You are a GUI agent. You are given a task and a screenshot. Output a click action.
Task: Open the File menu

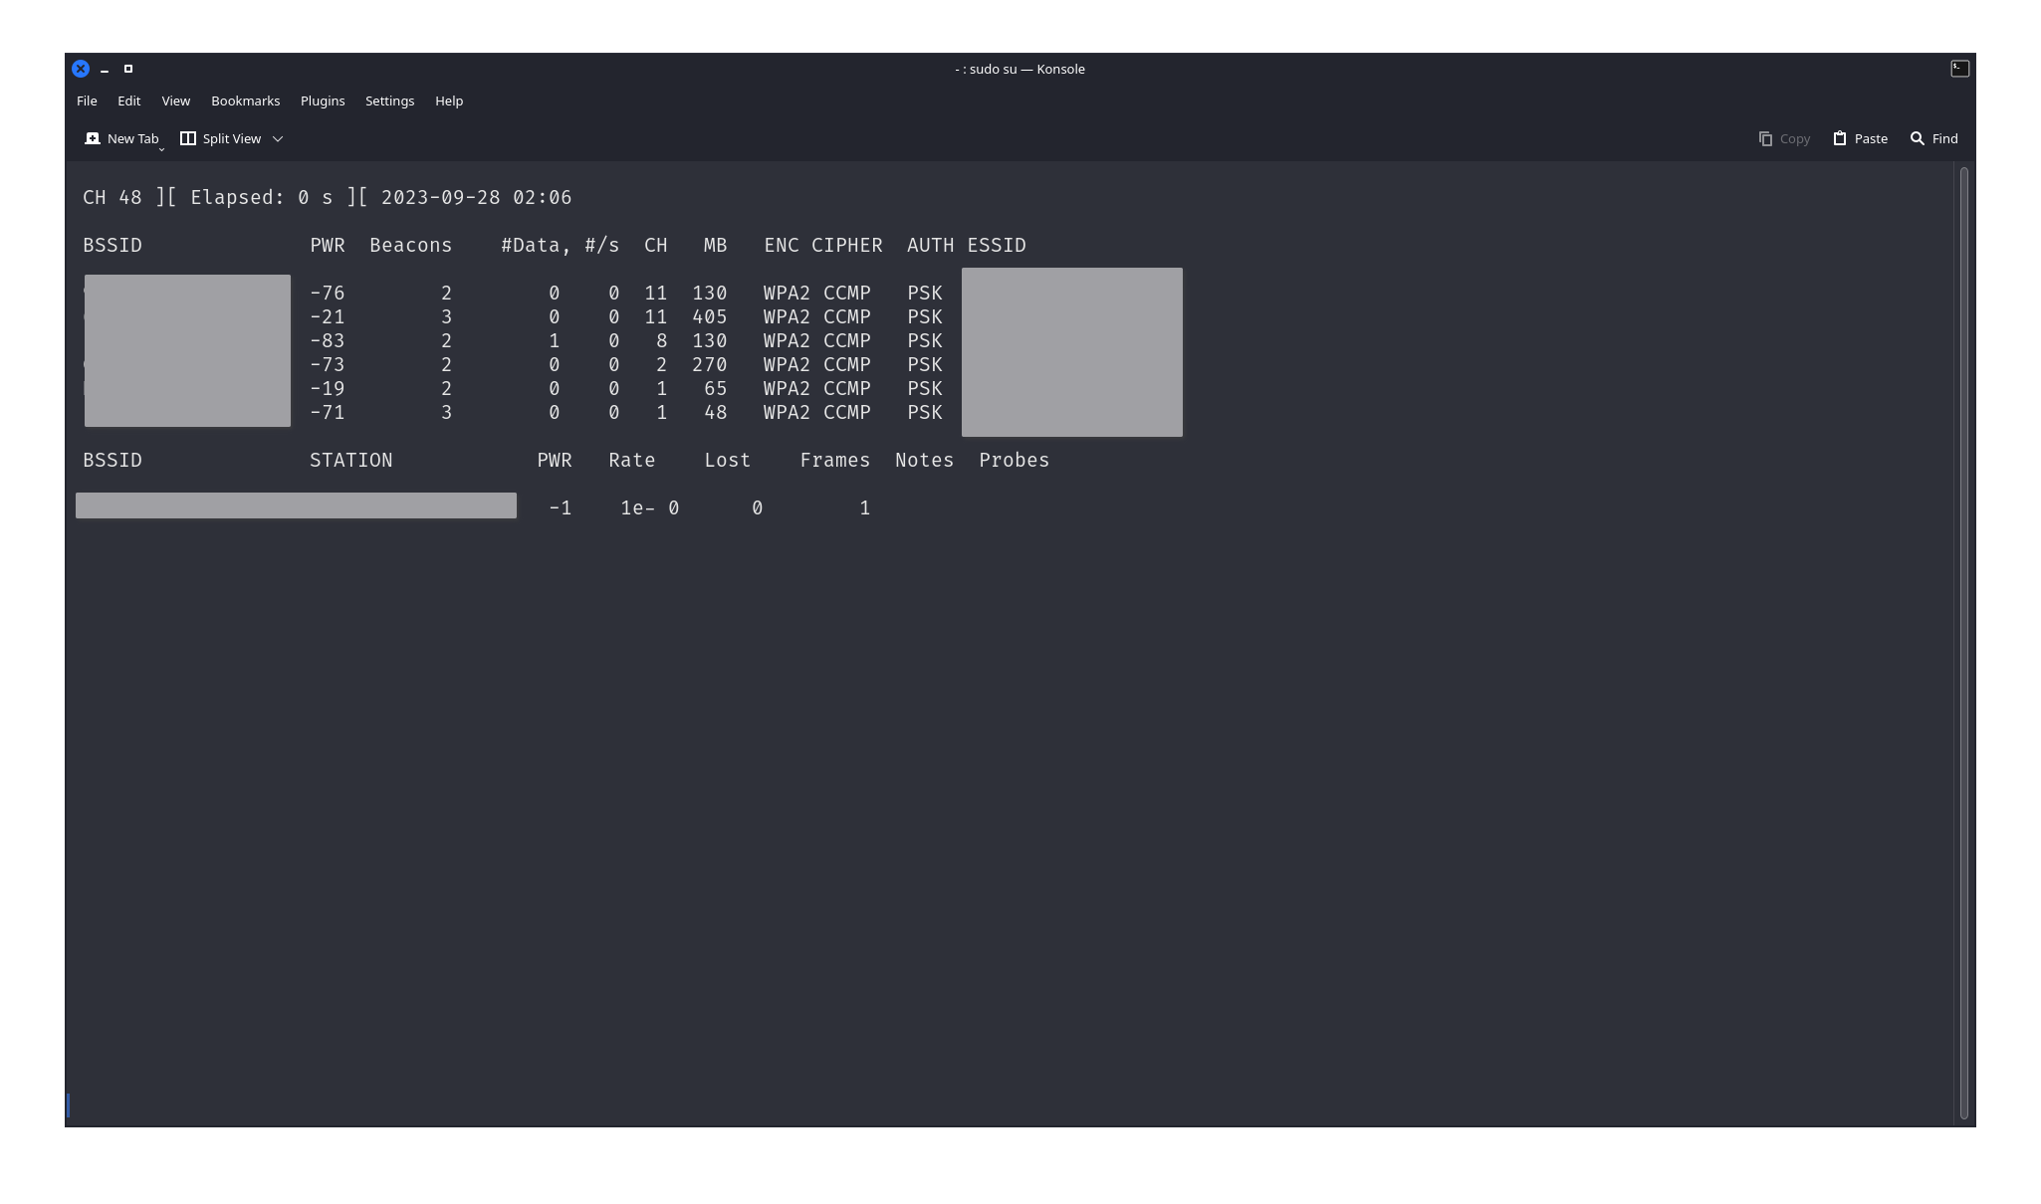pyautogui.click(x=87, y=100)
